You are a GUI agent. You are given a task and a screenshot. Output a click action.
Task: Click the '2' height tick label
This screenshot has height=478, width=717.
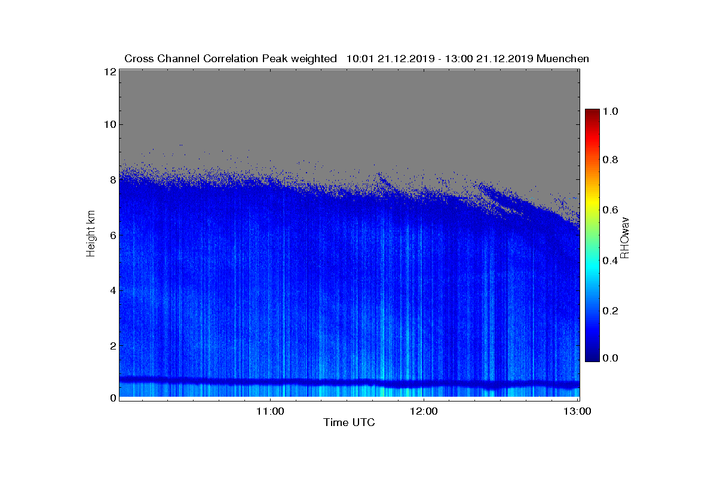[112, 346]
